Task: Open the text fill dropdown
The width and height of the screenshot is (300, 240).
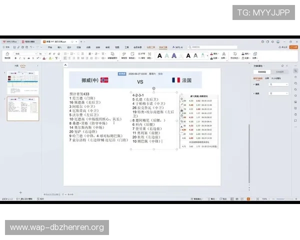Action: click(x=214, y=54)
